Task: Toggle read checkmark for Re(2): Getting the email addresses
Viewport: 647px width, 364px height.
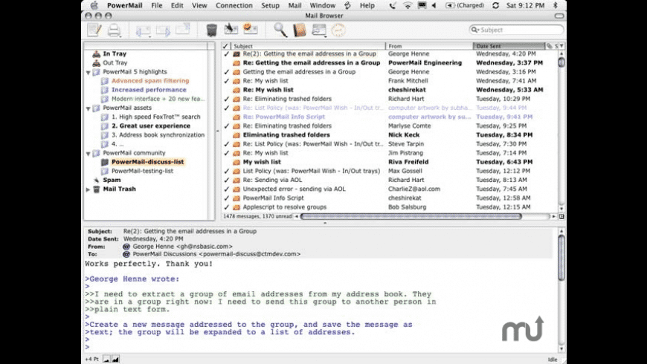Action: 226,54
